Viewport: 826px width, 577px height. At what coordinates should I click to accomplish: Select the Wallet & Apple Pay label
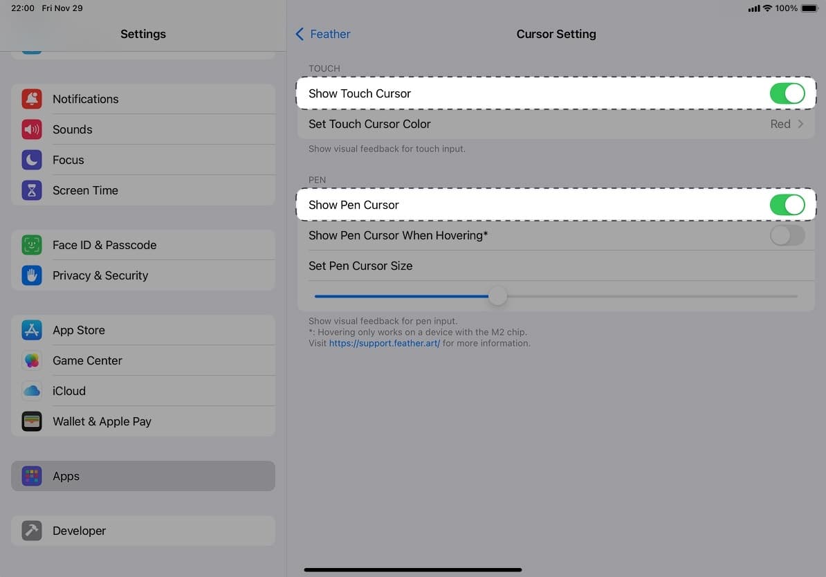102,421
